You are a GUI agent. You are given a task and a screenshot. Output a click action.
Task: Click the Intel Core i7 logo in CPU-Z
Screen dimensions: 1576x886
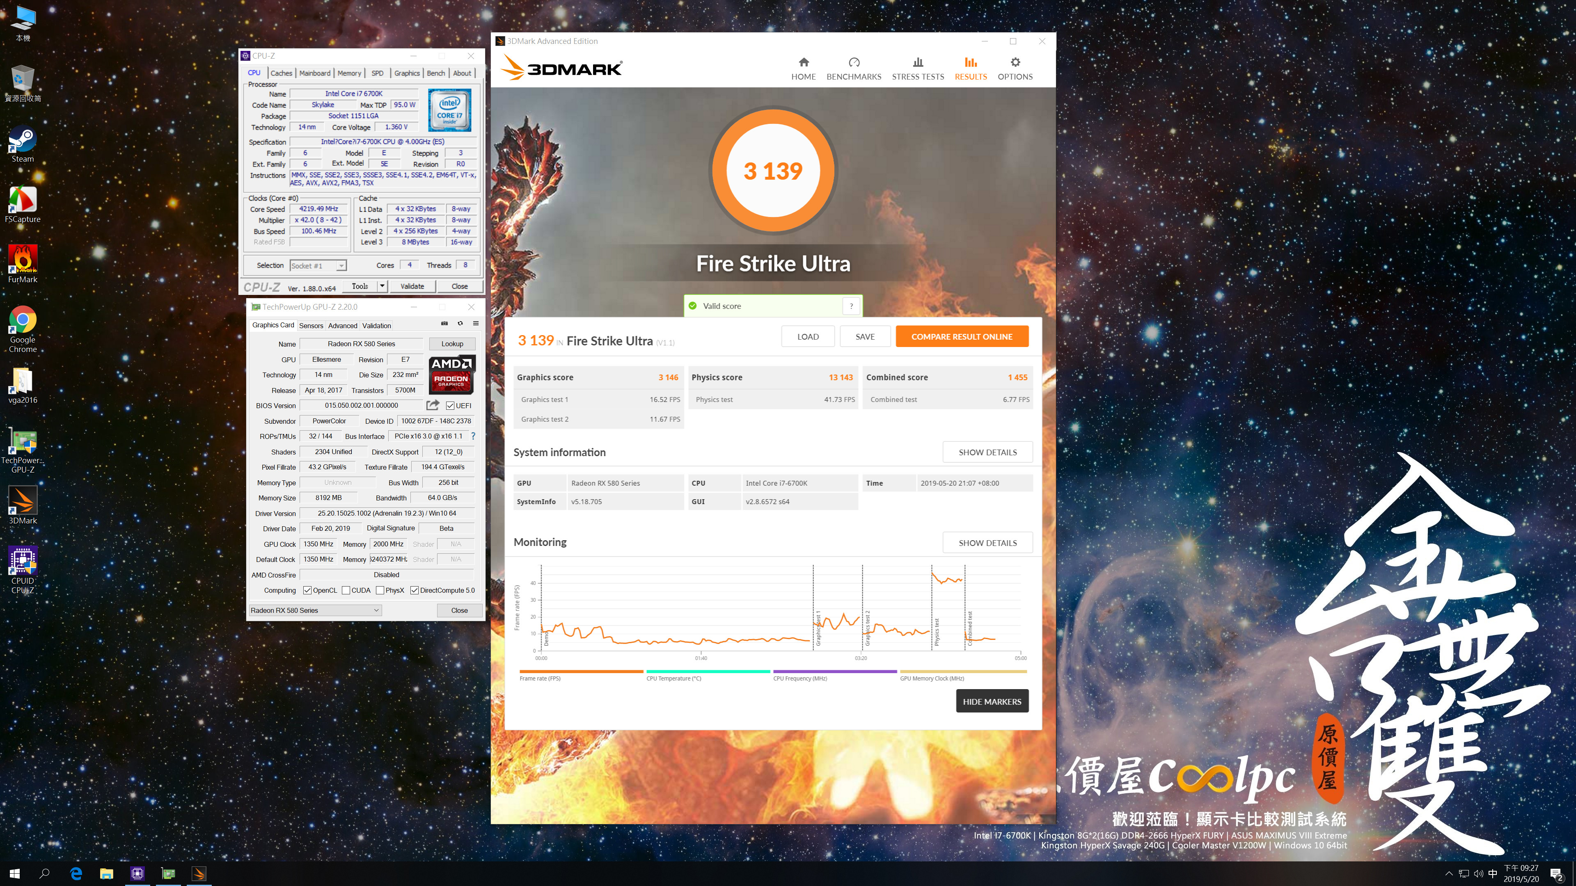click(x=450, y=110)
